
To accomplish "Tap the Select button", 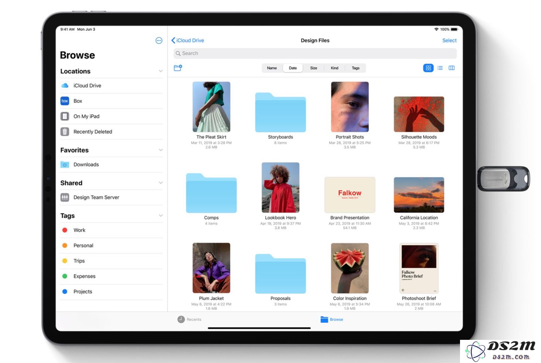I will pyautogui.click(x=449, y=40).
